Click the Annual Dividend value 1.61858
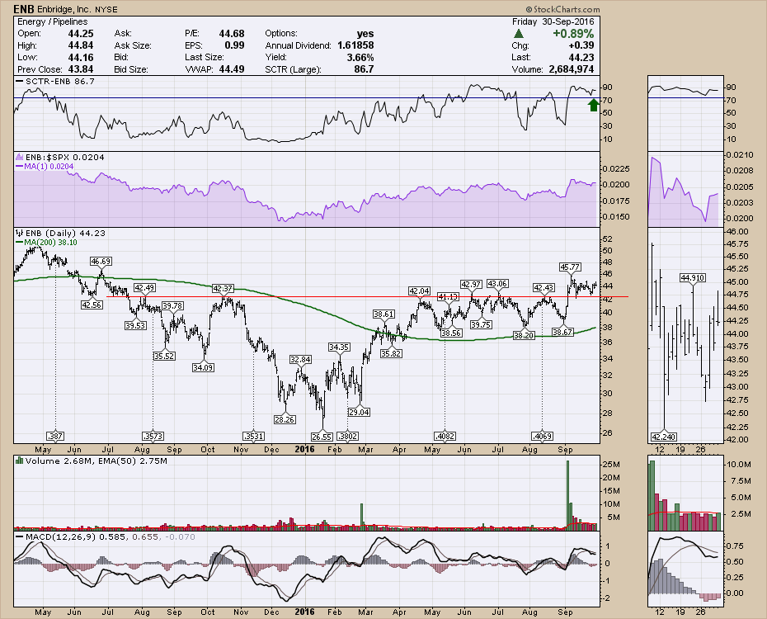 (355, 45)
